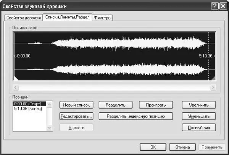Screen dimensions: 229x155
Task: Zoom in using the Увеличить button
Action: [x=199, y=105]
